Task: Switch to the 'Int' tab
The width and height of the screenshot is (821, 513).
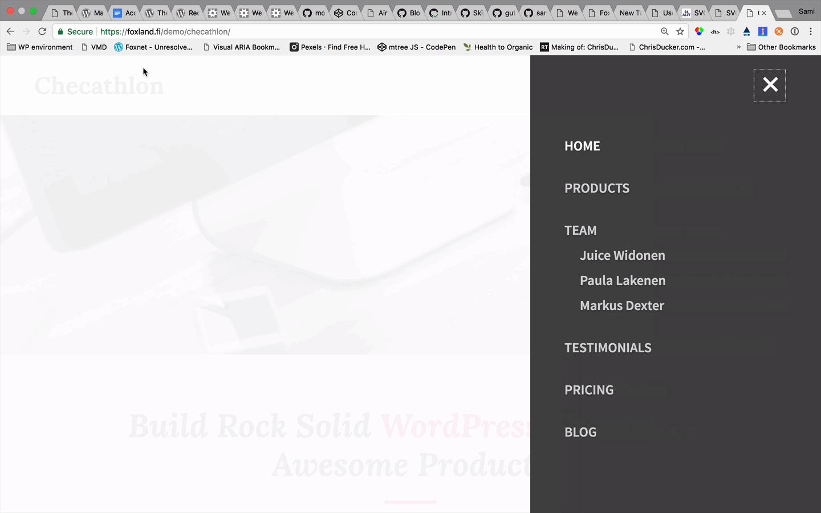Action: click(x=441, y=13)
